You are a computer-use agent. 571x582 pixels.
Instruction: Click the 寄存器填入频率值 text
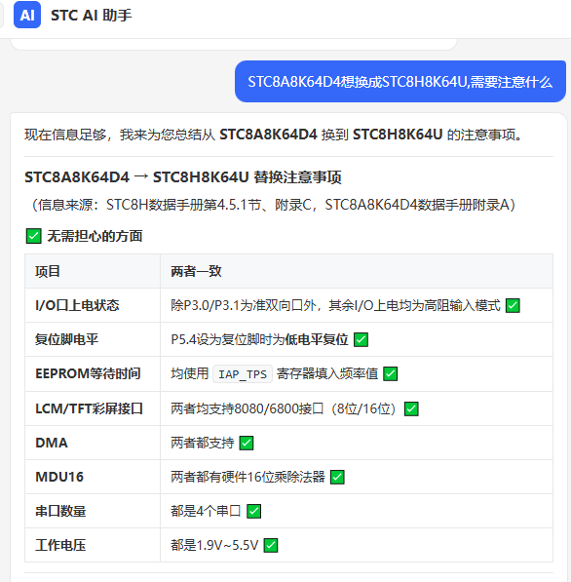click(327, 373)
